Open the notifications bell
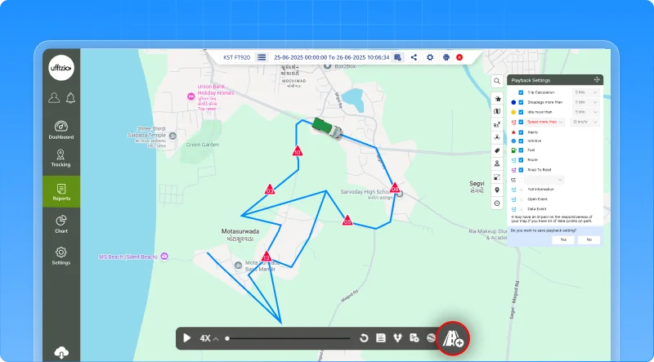Viewport: 654px width, 362px height. 70,97
